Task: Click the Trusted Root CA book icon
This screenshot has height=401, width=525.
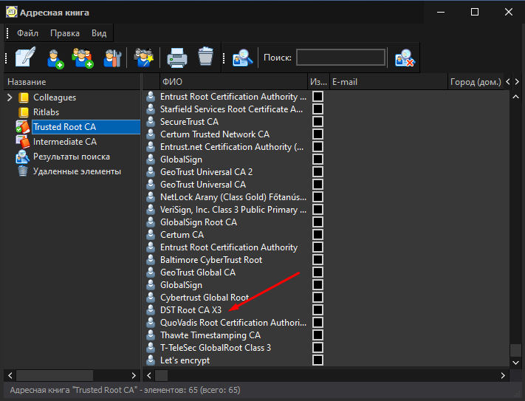Action: pyautogui.click(x=23, y=127)
